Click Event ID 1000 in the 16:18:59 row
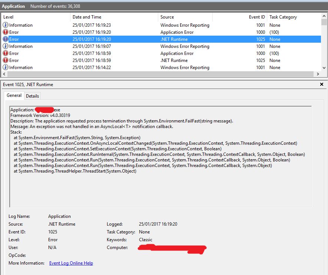Viewport: 328px width, 275px height. click(x=261, y=53)
